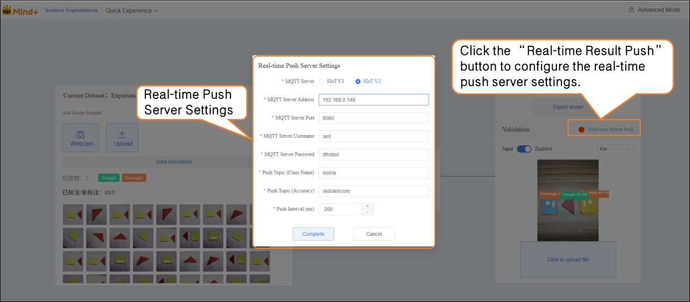Open Webcam image capture
This screenshot has width=690, height=302.
point(81,138)
